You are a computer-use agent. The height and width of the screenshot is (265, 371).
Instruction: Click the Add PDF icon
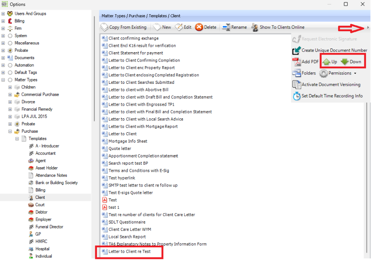pyautogui.click(x=297, y=62)
